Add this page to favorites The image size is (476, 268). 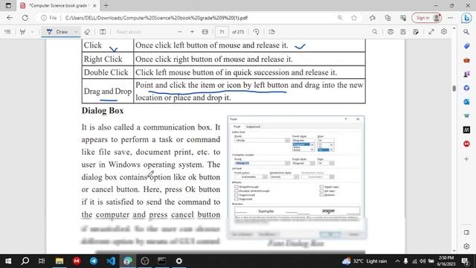[x=354, y=18]
